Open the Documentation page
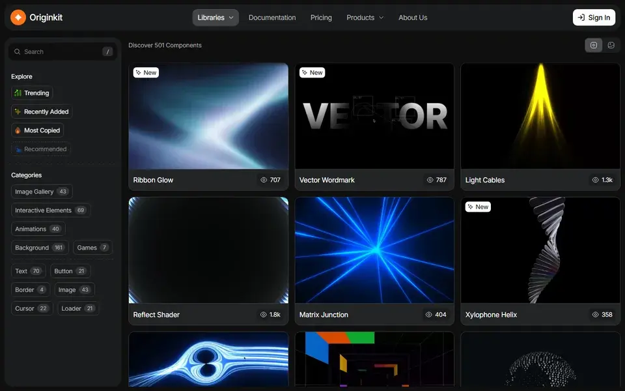This screenshot has width=625, height=391. pyautogui.click(x=272, y=18)
